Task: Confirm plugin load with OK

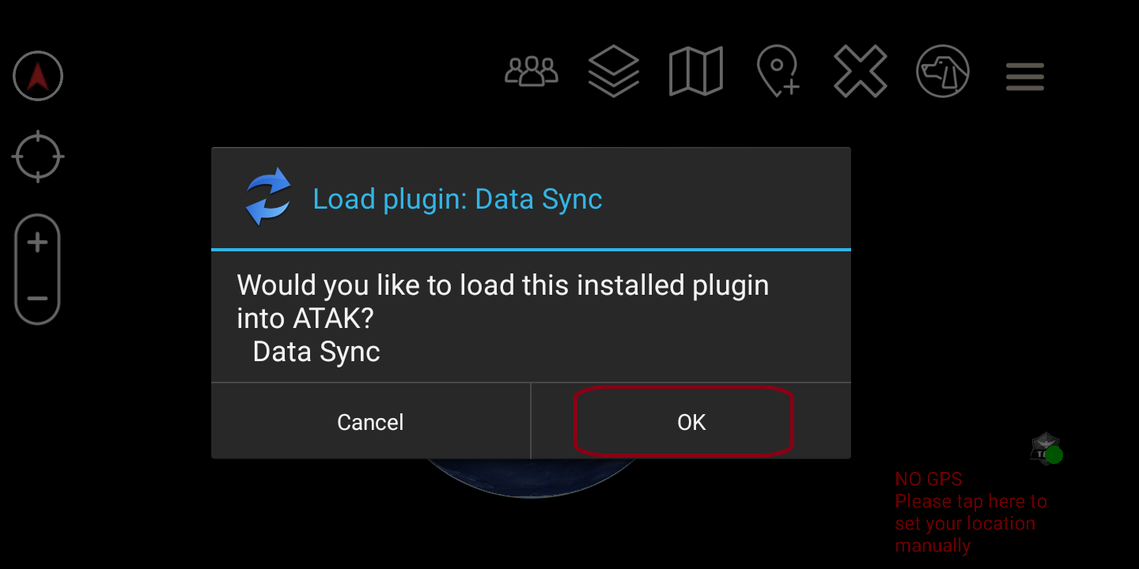Action: point(691,422)
